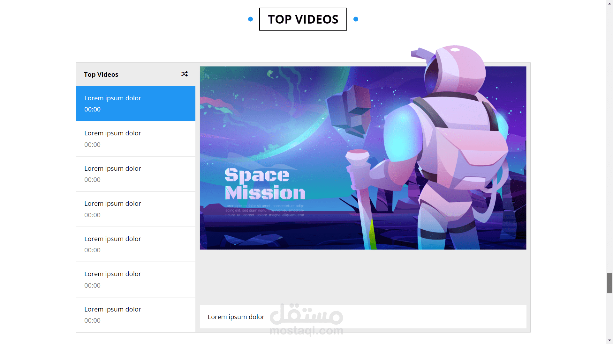Click the page scrollbar thumb
Image resolution: width=613 pixels, height=344 pixels.
coord(610,283)
